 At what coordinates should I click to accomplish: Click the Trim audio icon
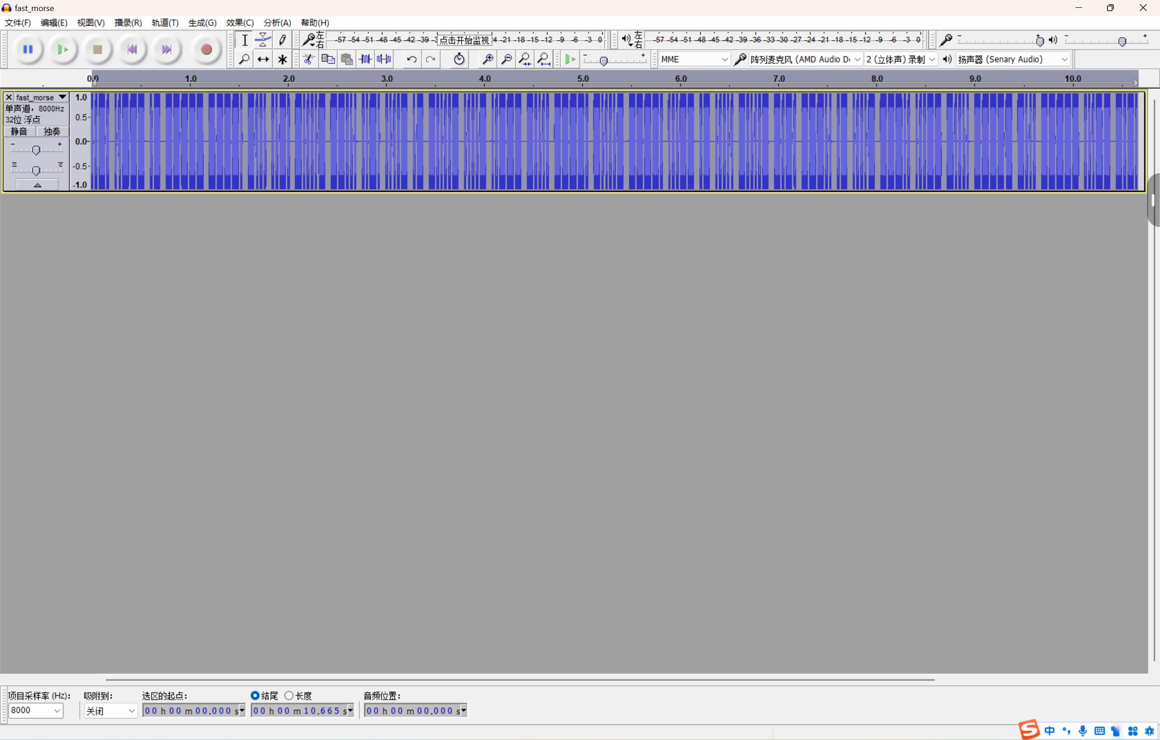tap(365, 59)
